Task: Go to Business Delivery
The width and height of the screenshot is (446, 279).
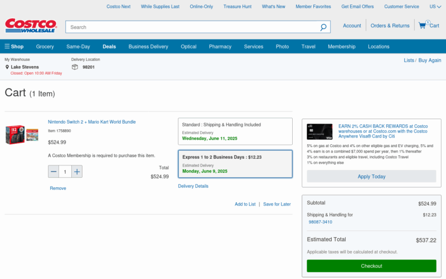Action: tap(148, 47)
